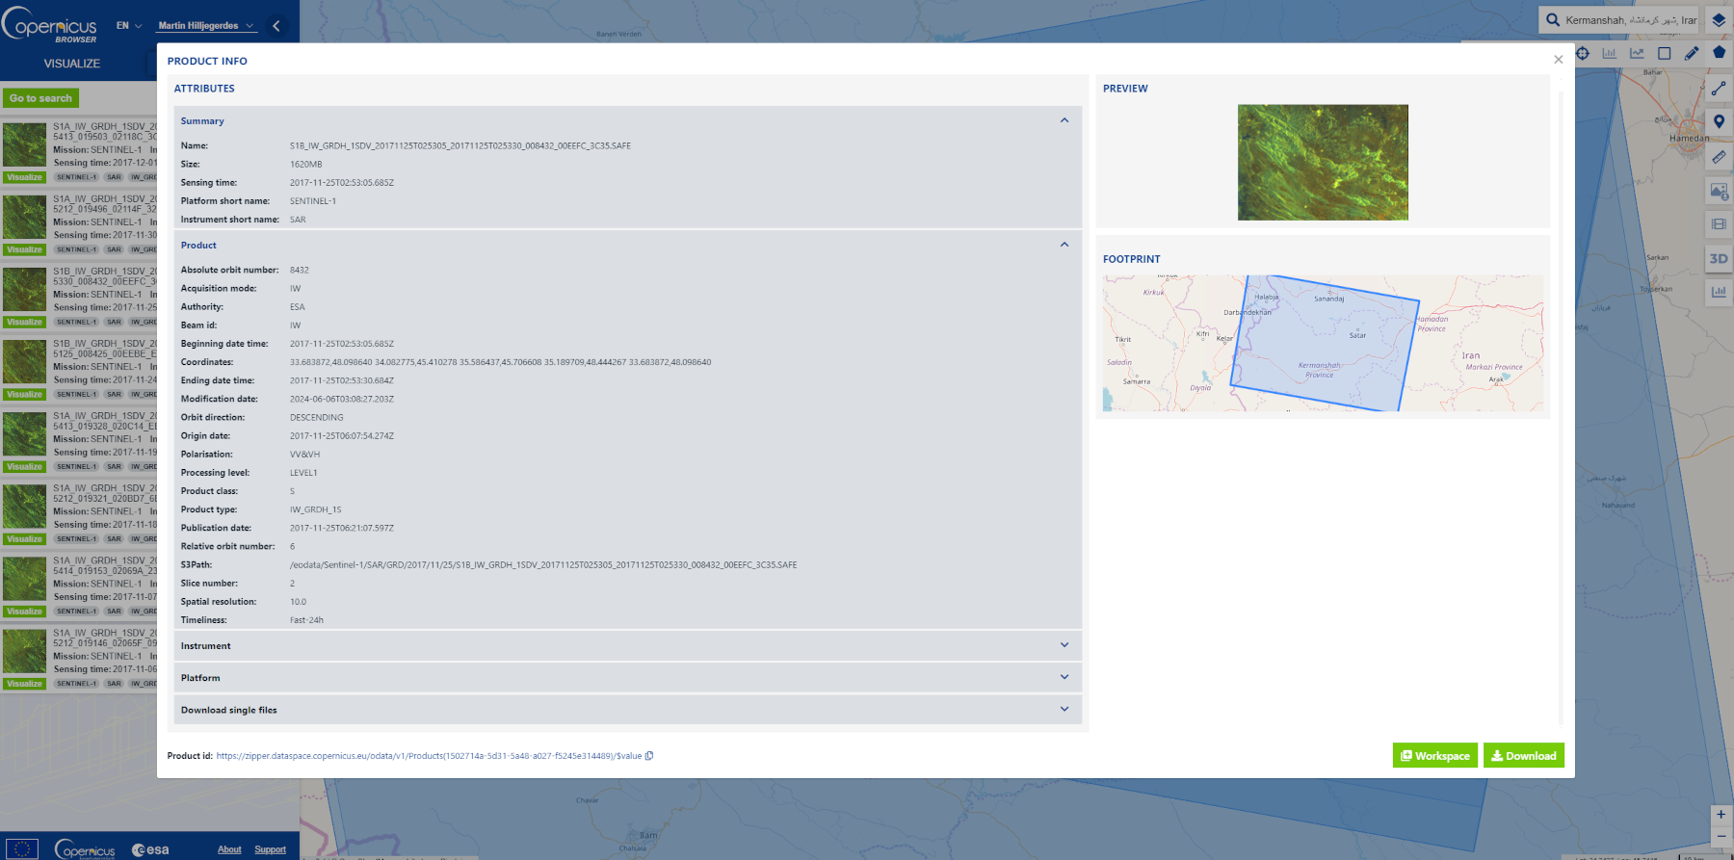Image resolution: width=1734 pixels, height=860 pixels.
Task: Activate the line drawing tool
Action: (x=1719, y=89)
